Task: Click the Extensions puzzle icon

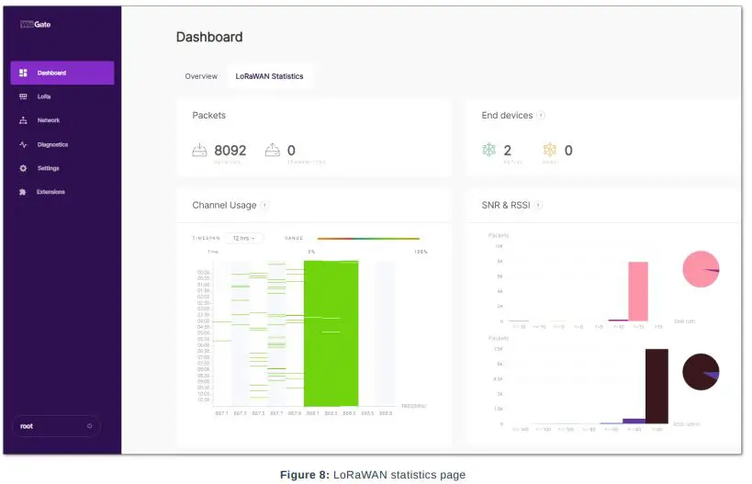Action: 23,192
